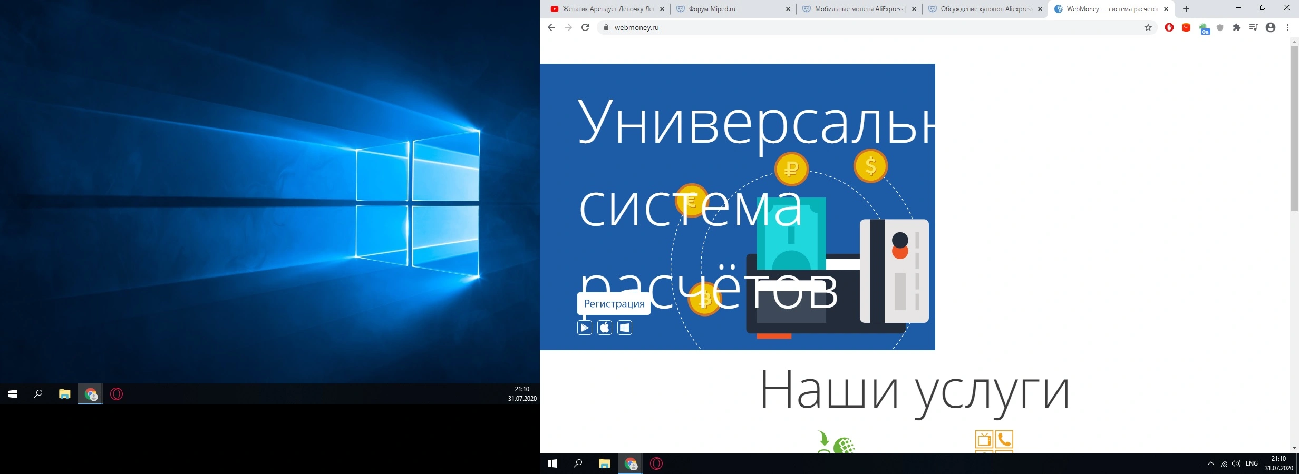Open the Windows app download icon on the page
1299x474 pixels.
tap(625, 328)
